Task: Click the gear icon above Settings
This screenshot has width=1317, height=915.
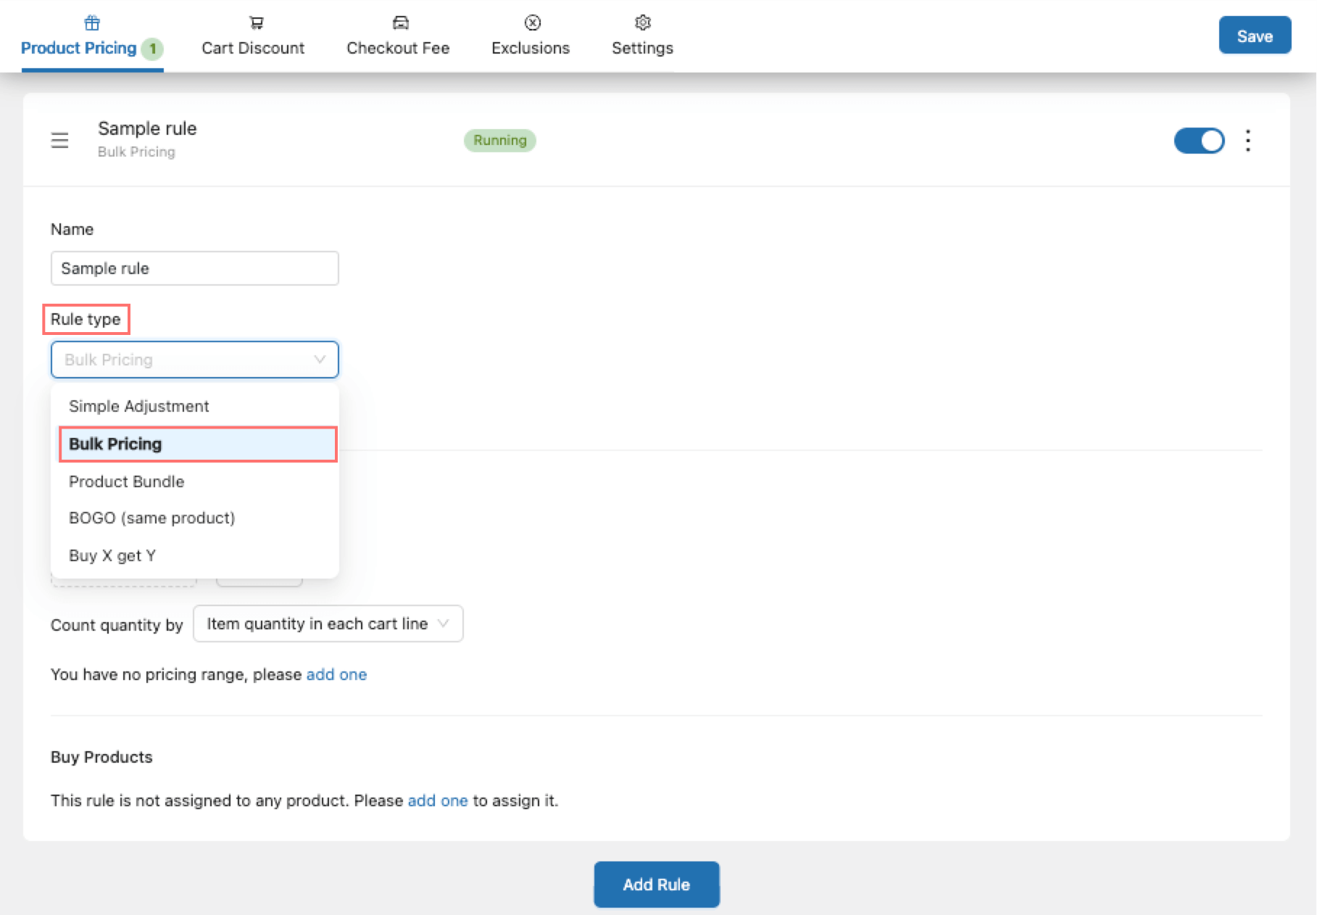Action: (x=642, y=23)
